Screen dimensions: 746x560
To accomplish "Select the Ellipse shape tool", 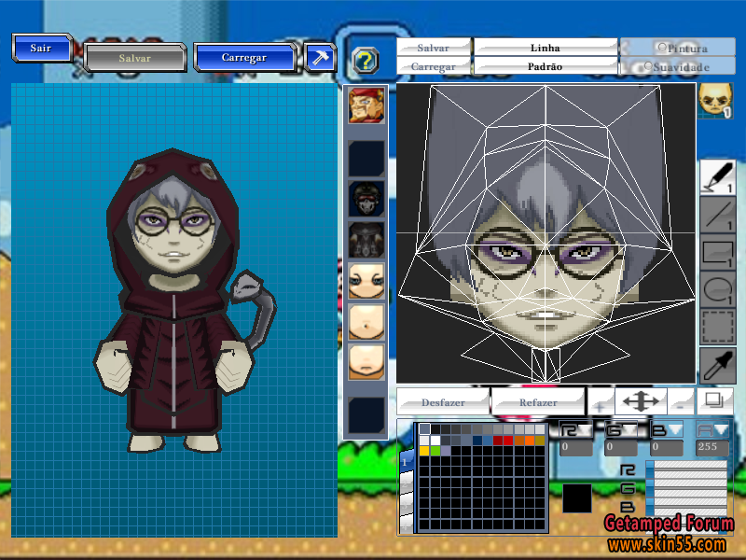I will point(717,289).
